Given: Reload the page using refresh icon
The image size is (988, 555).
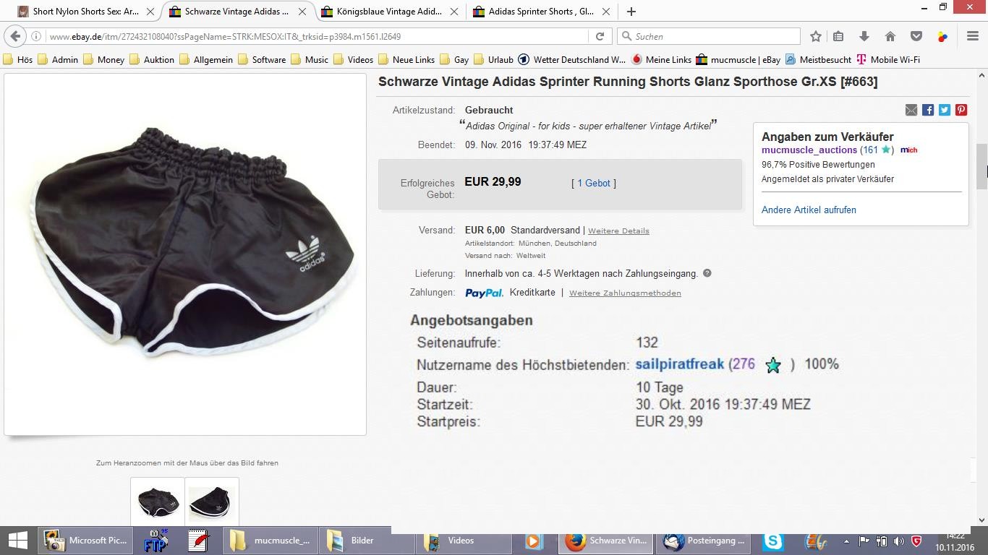Looking at the screenshot, I should tap(600, 36).
